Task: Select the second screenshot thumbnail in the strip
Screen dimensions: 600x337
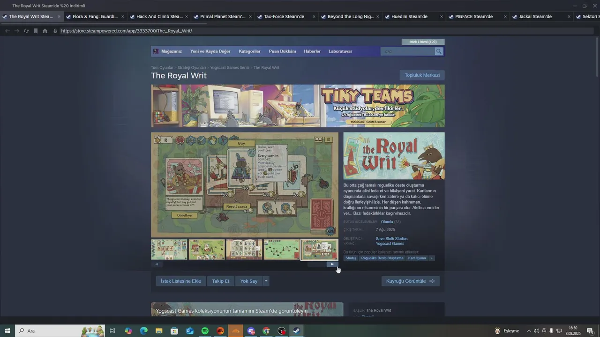Action: tap(207, 249)
